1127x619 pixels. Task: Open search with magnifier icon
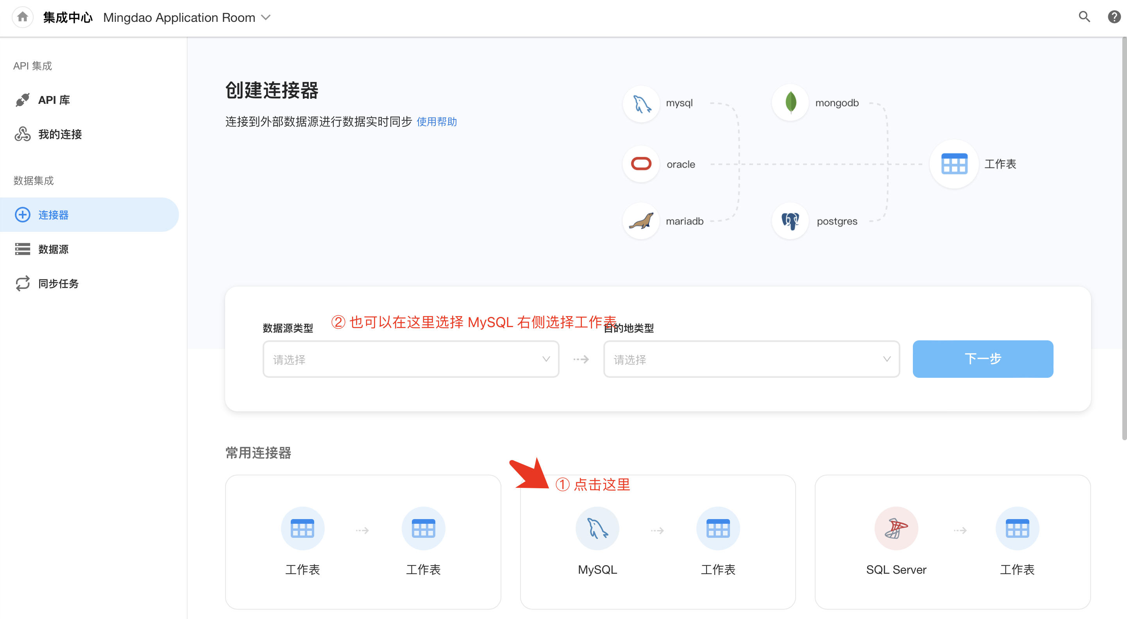coord(1084,17)
